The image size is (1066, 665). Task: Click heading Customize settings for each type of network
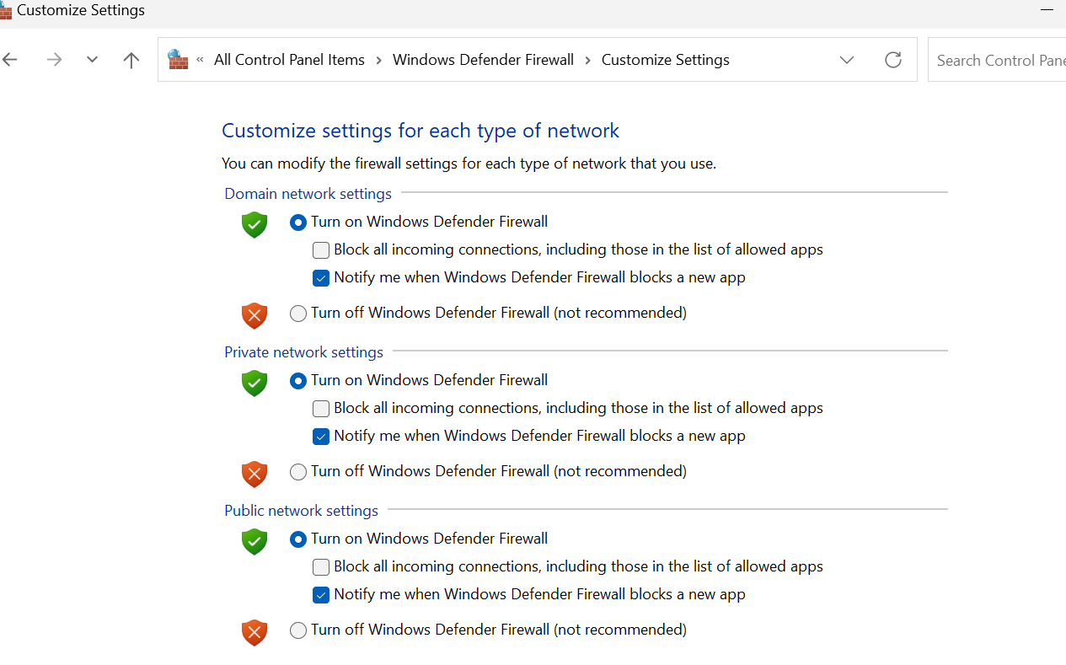tap(421, 131)
